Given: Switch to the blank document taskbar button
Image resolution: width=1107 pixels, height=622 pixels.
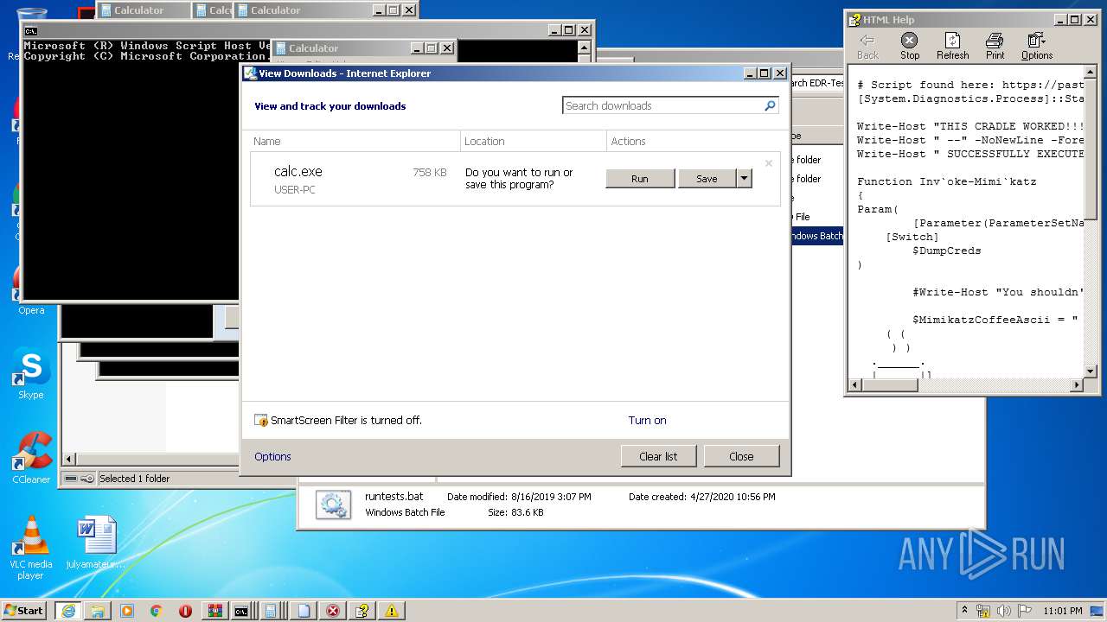Looking at the screenshot, I should point(304,611).
